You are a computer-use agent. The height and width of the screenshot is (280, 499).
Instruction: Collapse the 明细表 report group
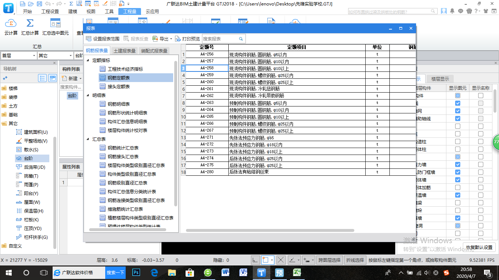88,95
